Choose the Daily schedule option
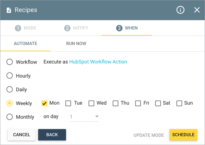The image size is (205, 145). [10, 89]
